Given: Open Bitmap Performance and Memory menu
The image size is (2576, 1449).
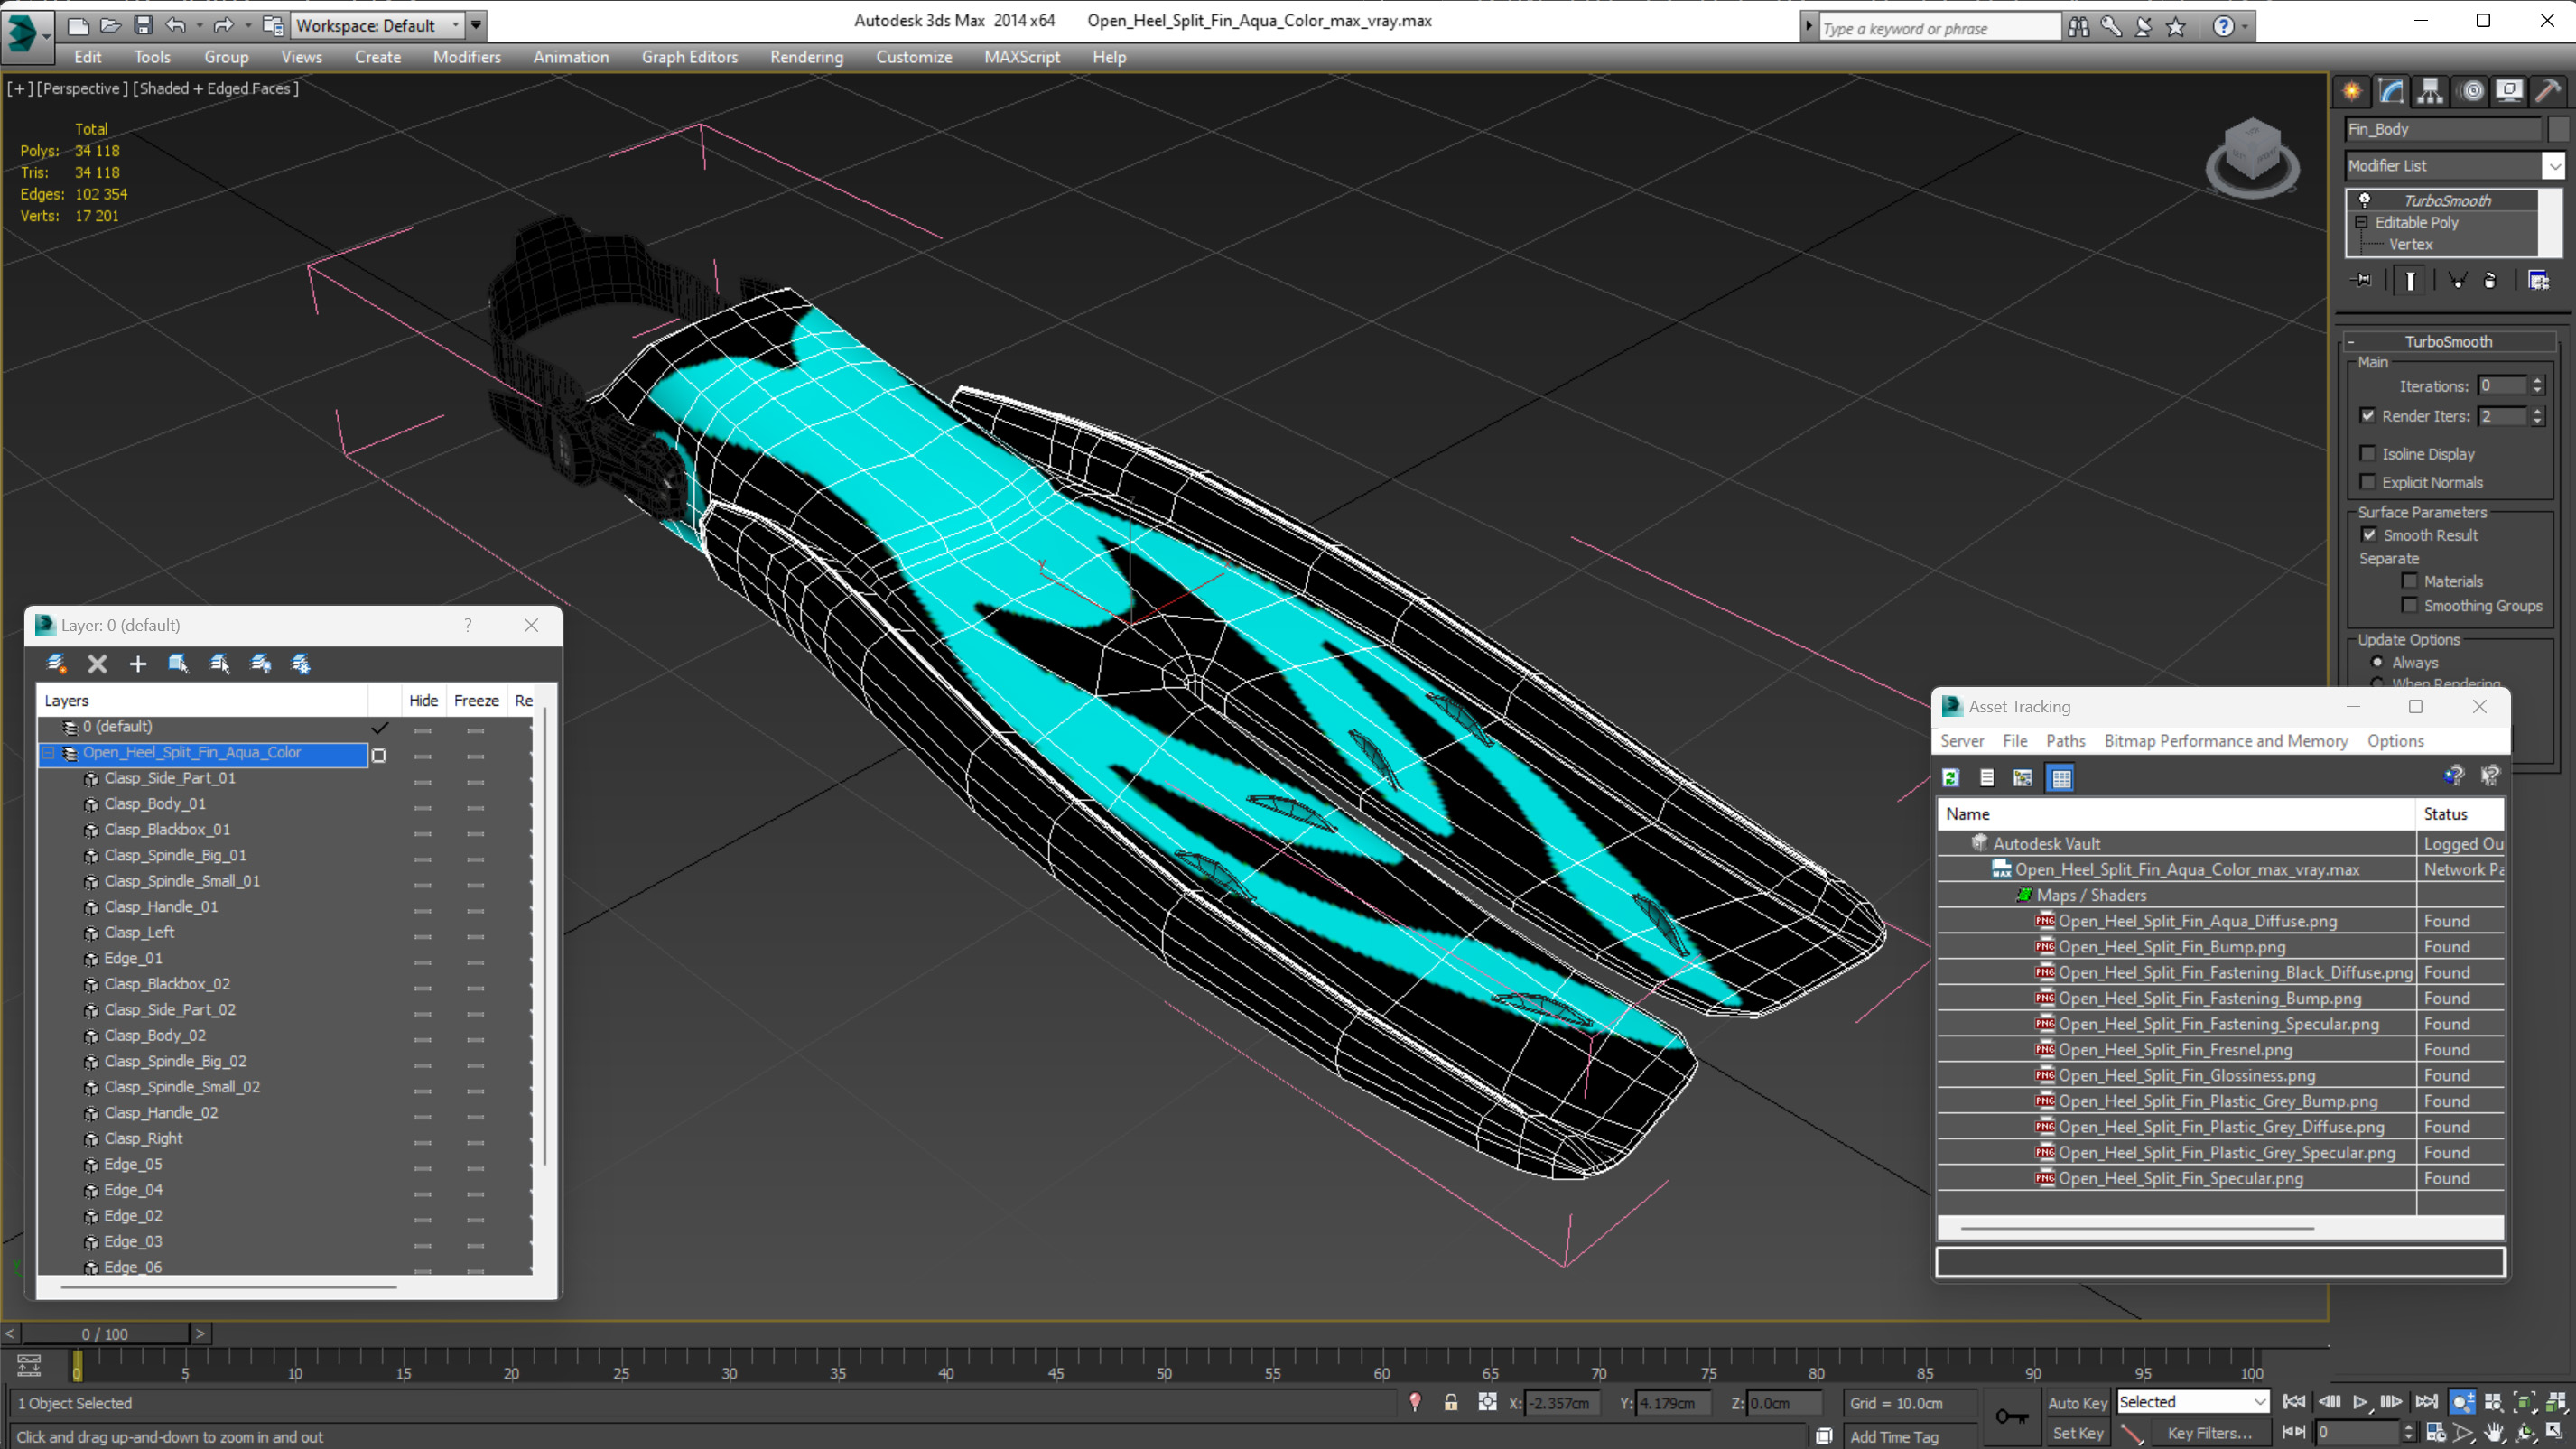Looking at the screenshot, I should coord(2225,741).
